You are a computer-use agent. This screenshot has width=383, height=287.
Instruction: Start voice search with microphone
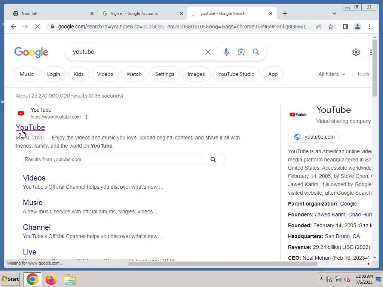(x=226, y=52)
